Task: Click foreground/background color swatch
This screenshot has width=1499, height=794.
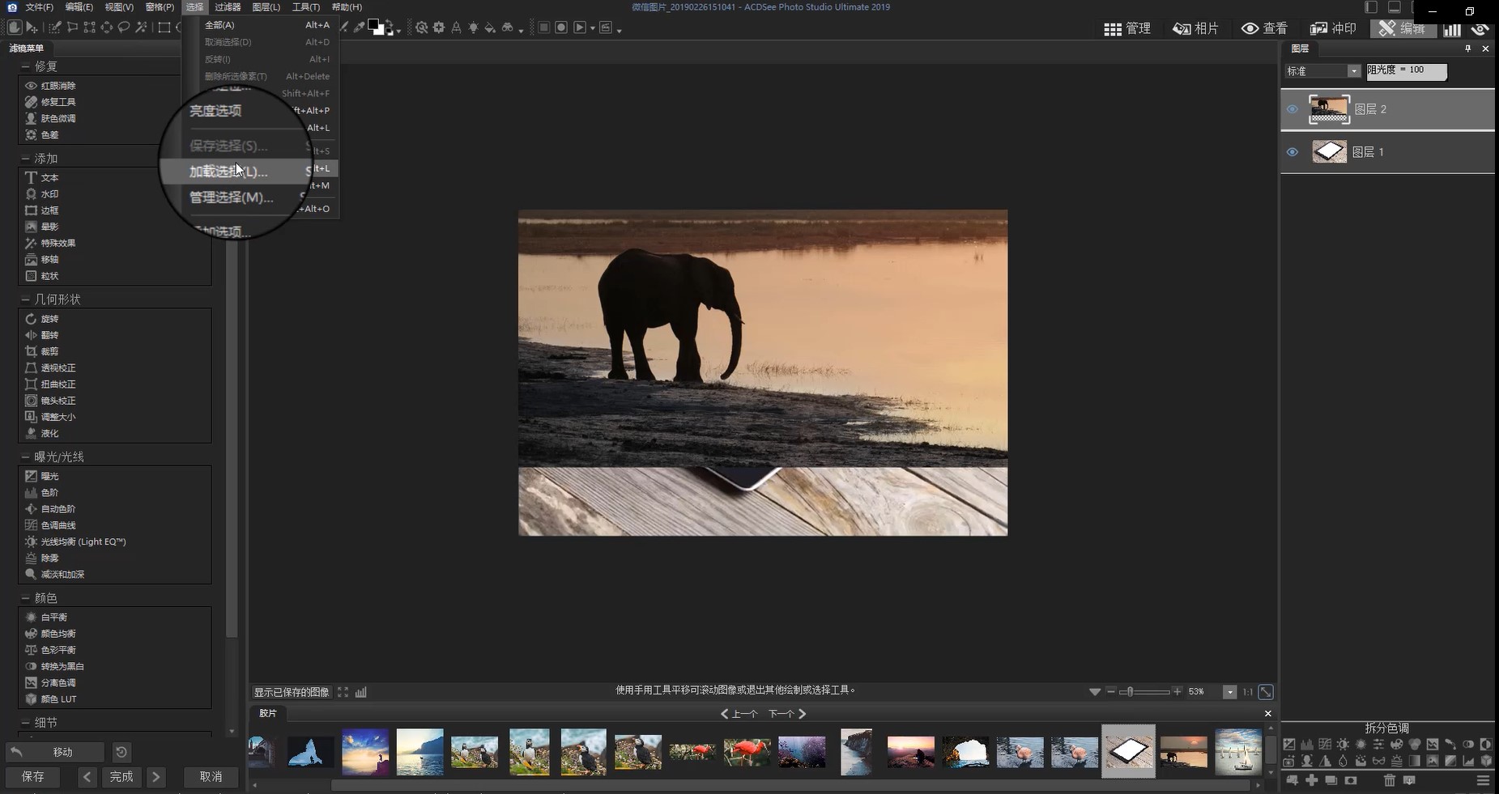Action: click(x=376, y=27)
